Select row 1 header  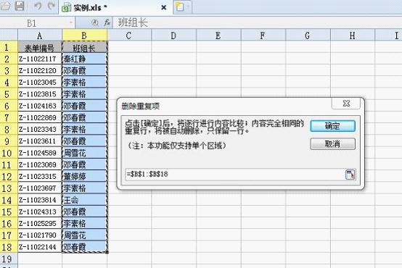(x=9, y=47)
